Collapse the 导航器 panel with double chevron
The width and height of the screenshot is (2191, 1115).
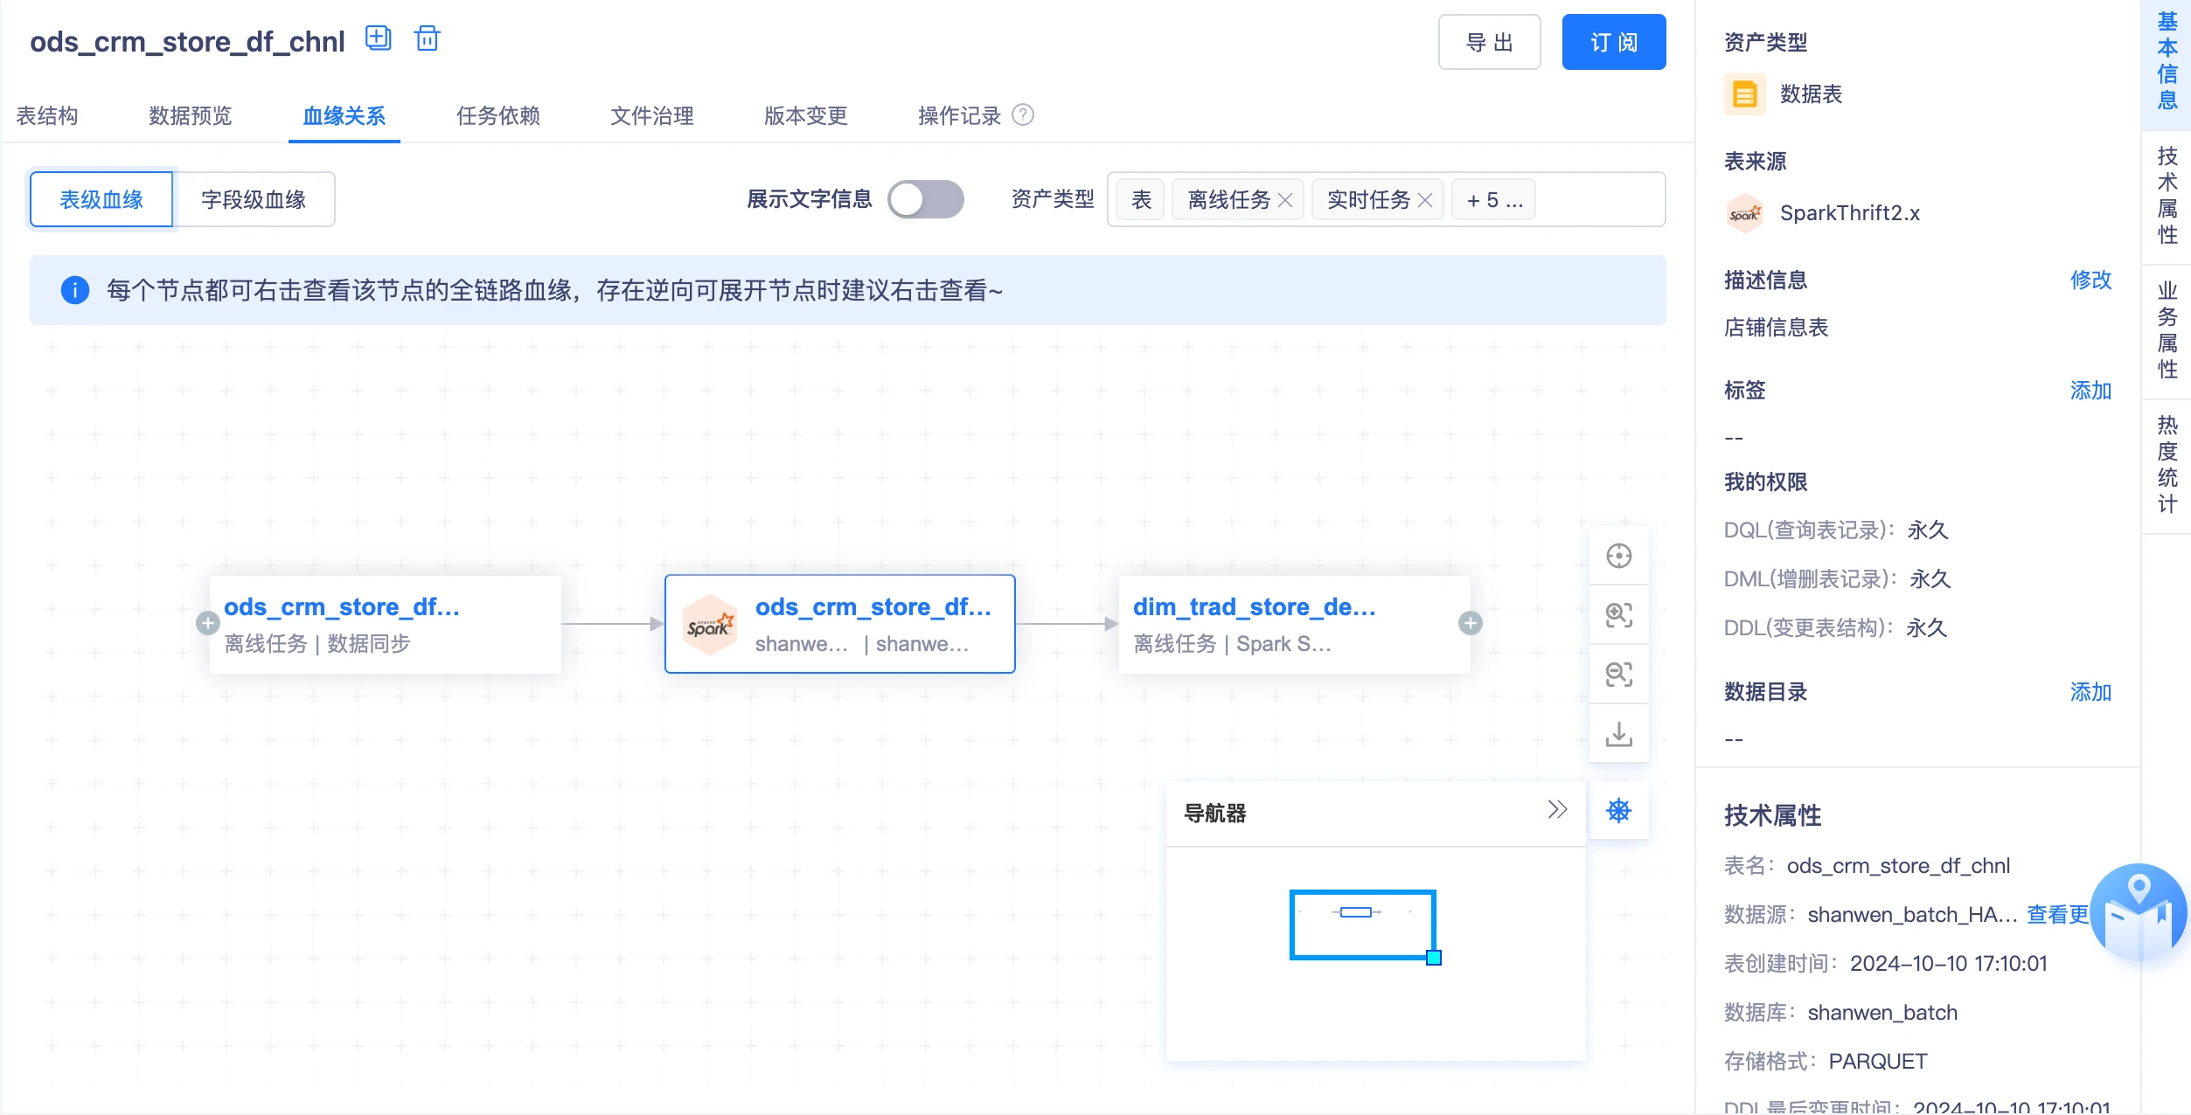1557,810
